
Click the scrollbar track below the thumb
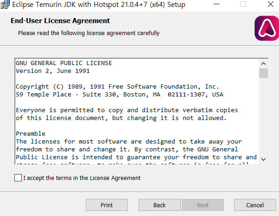click(x=263, y=116)
